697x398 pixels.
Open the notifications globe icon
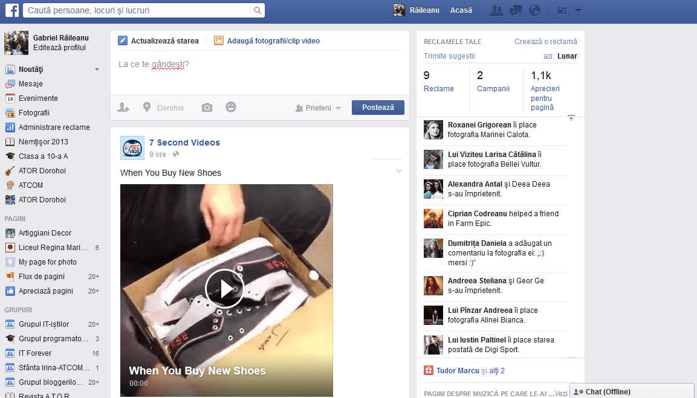point(534,10)
